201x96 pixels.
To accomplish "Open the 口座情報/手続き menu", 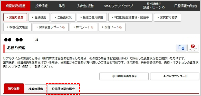I will [186, 6].
